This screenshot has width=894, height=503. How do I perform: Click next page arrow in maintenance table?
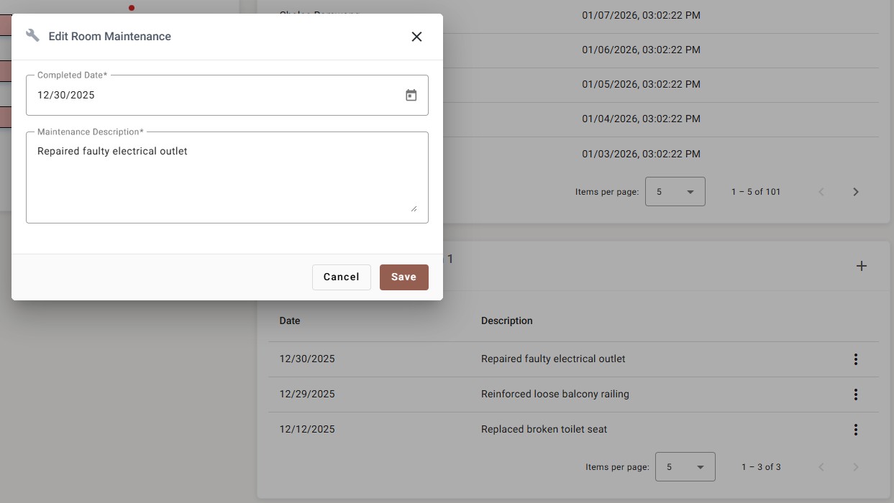coord(855,467)
